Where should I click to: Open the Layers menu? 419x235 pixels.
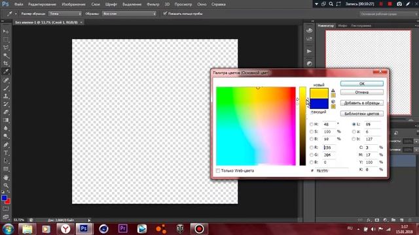[x=96, y=5]
